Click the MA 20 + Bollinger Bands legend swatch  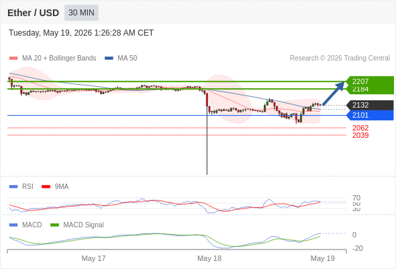coord(13,59)
